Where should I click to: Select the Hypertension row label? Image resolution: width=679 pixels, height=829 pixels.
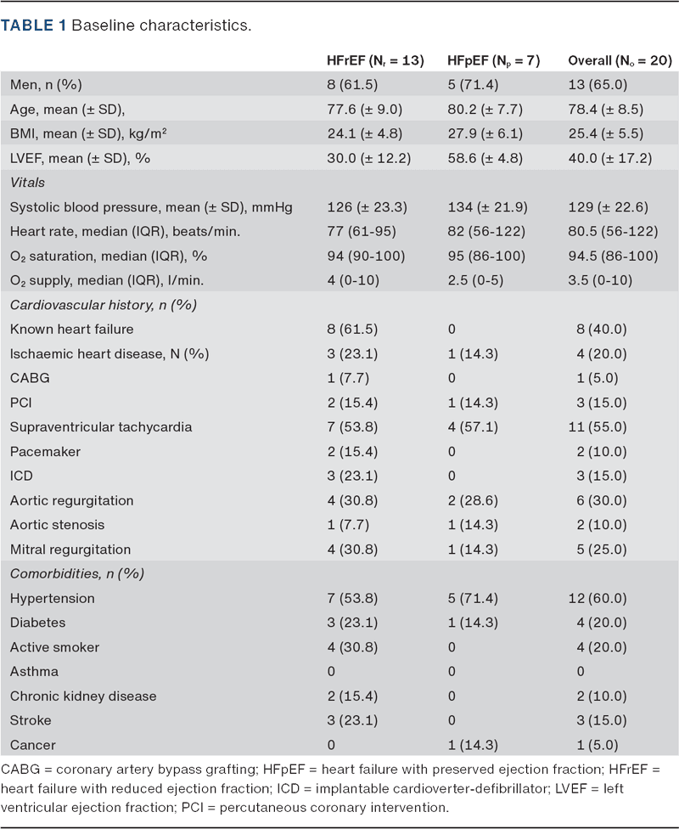(x=52, y=599)
